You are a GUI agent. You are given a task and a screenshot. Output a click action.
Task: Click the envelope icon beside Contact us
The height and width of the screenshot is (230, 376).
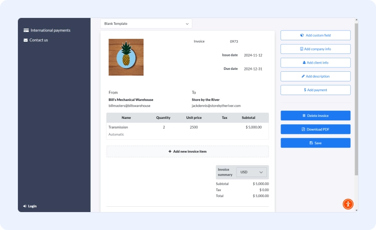(x=26, y=40)
